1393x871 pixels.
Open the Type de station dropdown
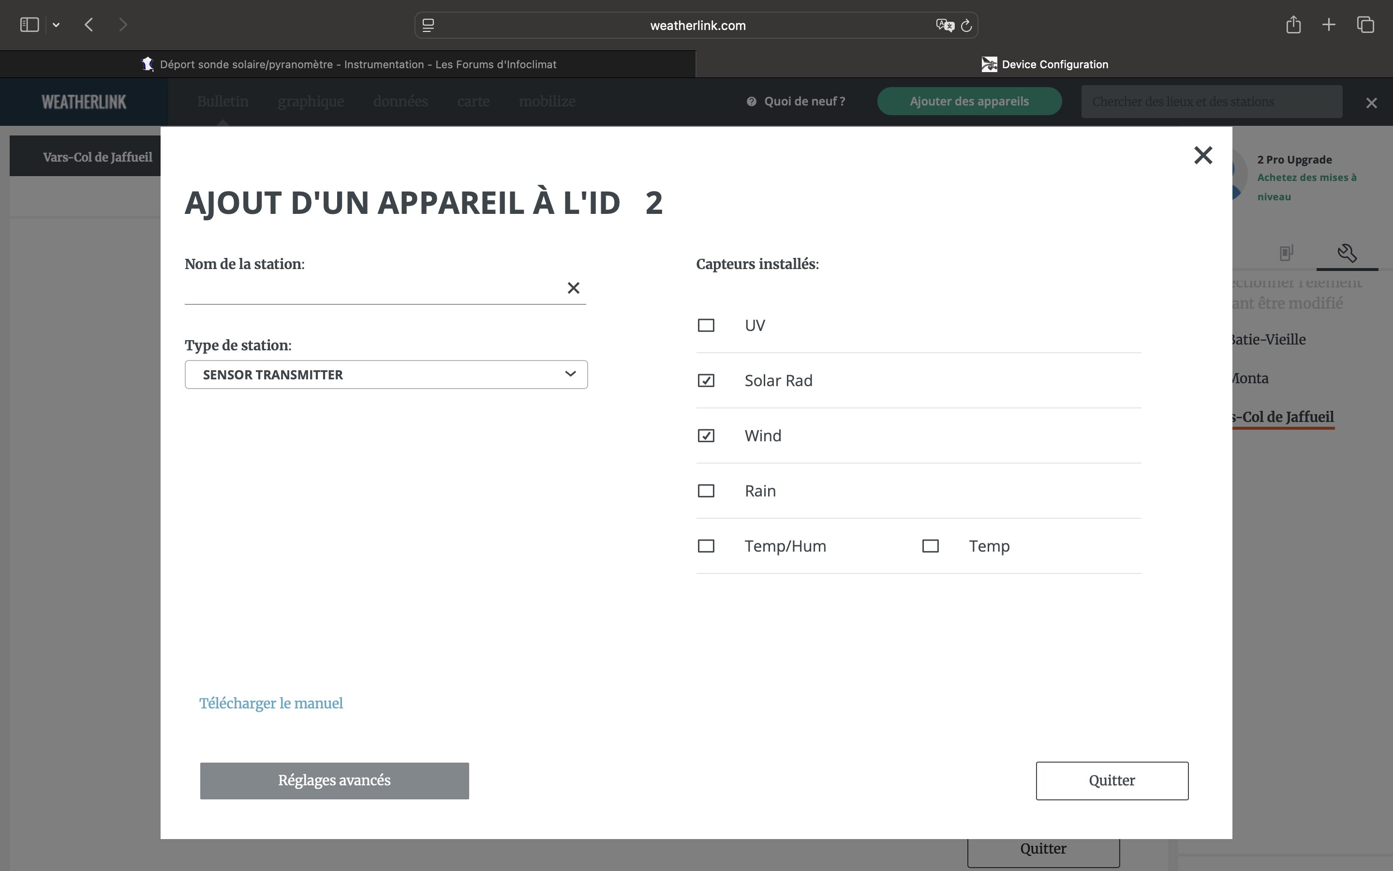386,375
